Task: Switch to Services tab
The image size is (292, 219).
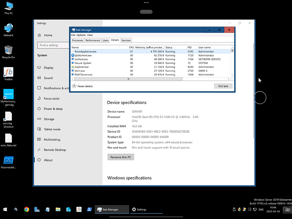Action: click(x=126, y=40)
